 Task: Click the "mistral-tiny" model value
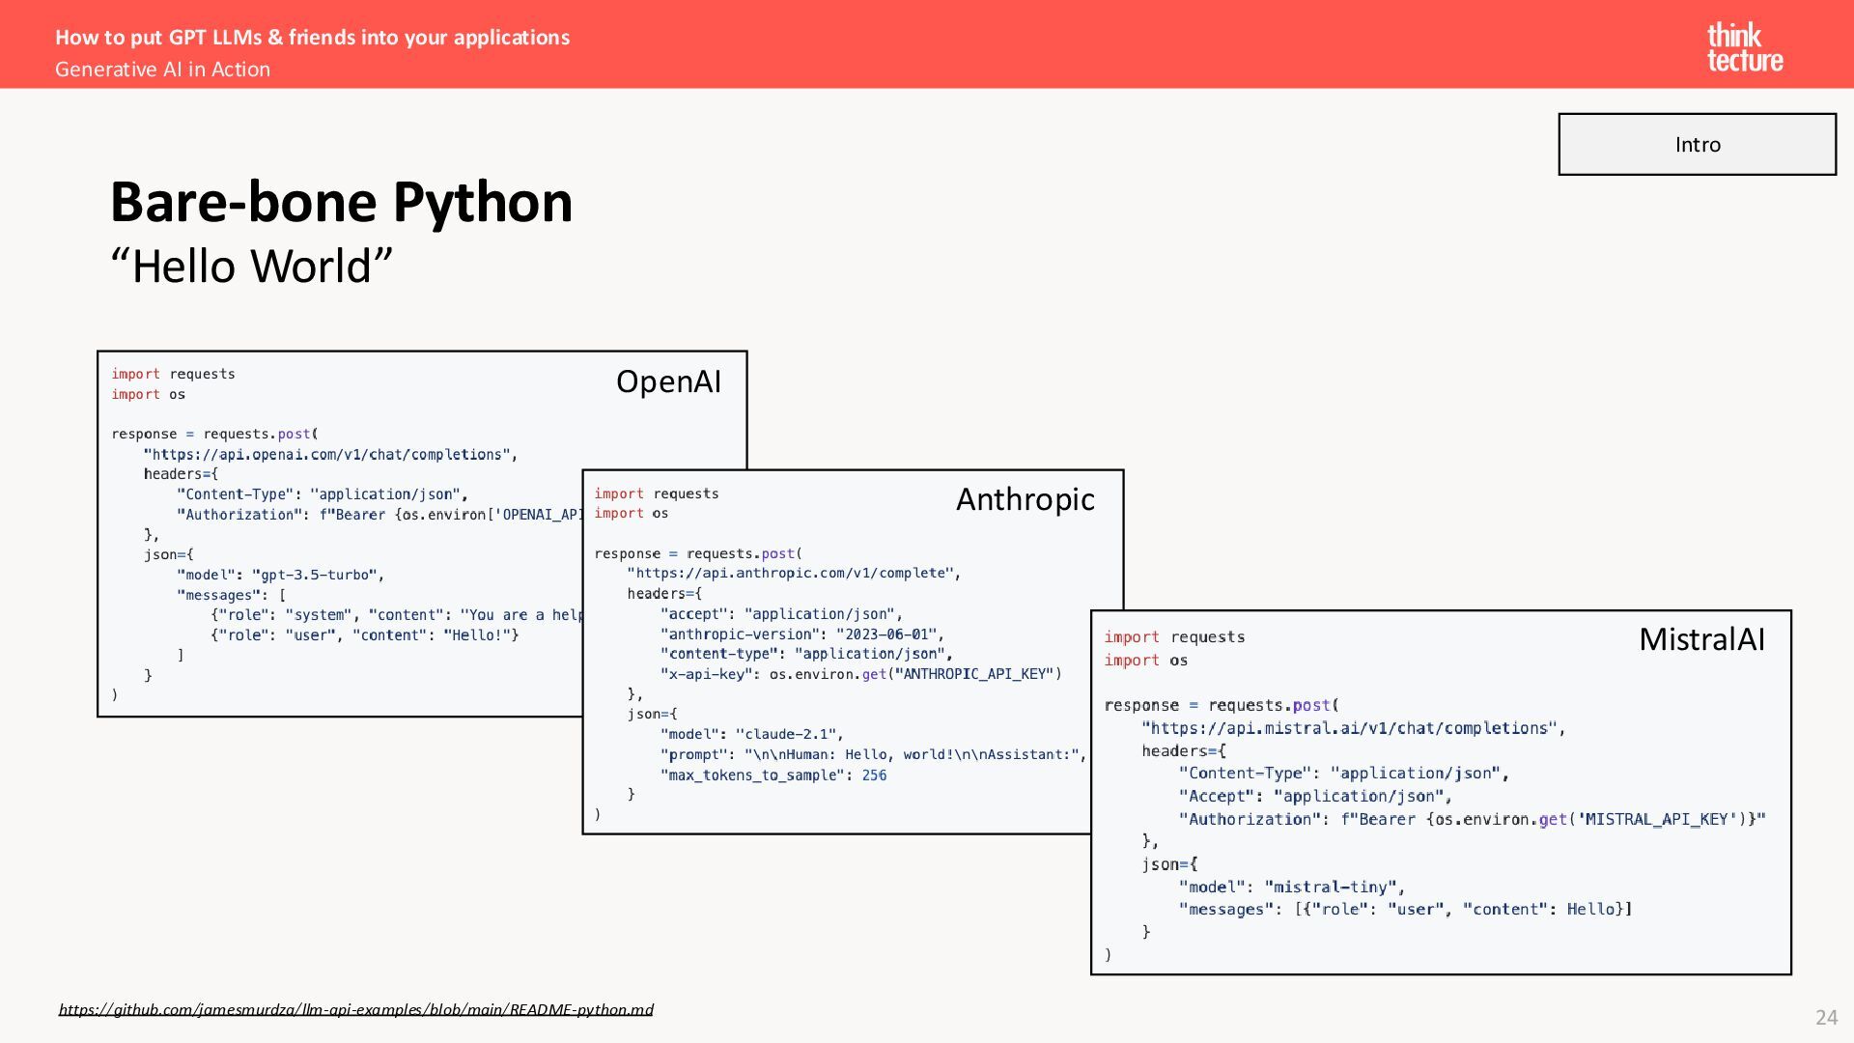click(x=1334, y=887)
